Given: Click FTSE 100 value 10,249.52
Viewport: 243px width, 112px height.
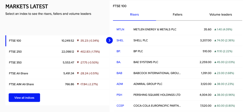Looking at the screenshot, I should coord(68,41).
